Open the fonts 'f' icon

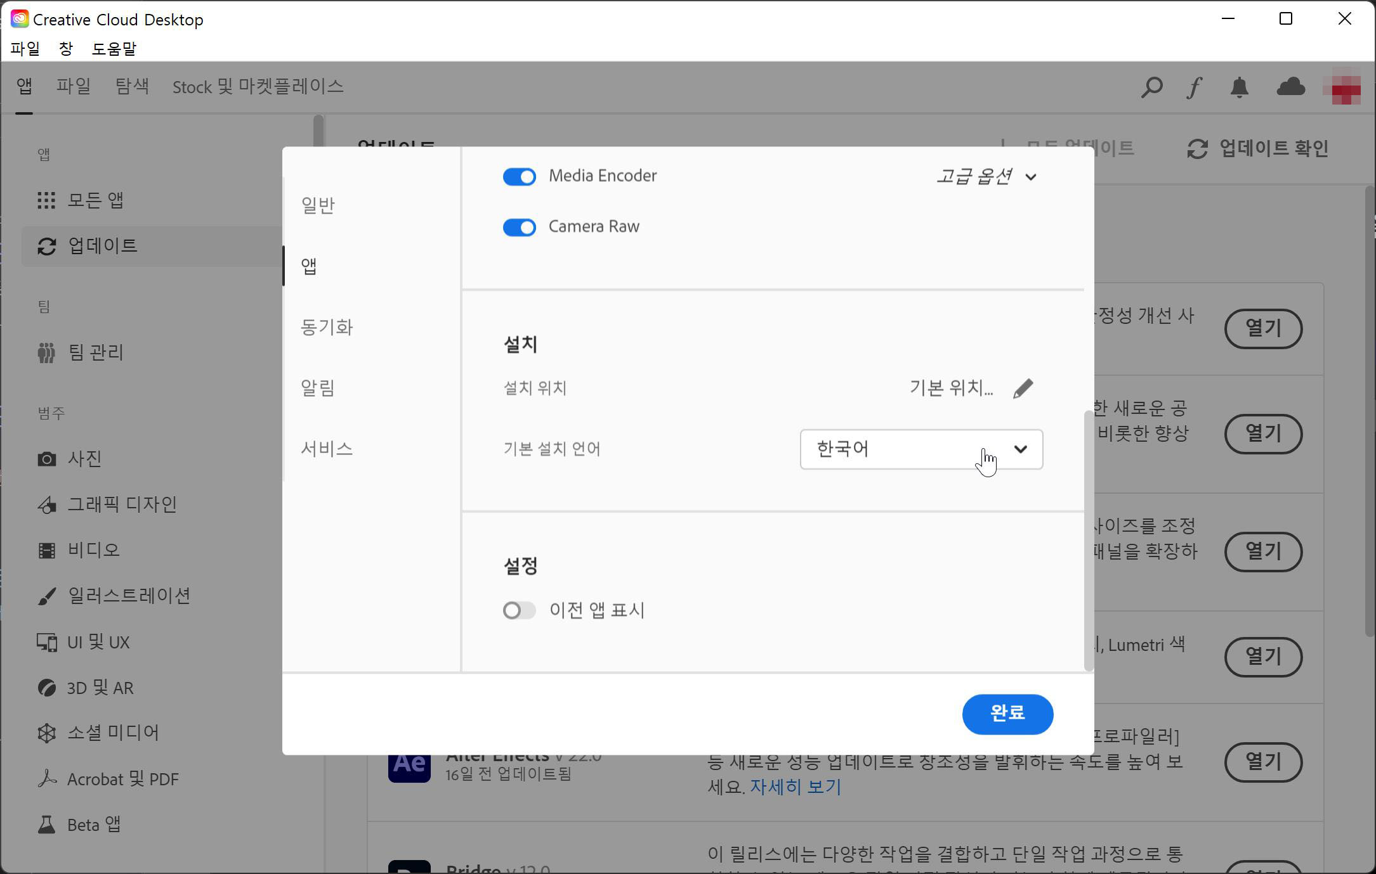click(x=1195, y=87)
